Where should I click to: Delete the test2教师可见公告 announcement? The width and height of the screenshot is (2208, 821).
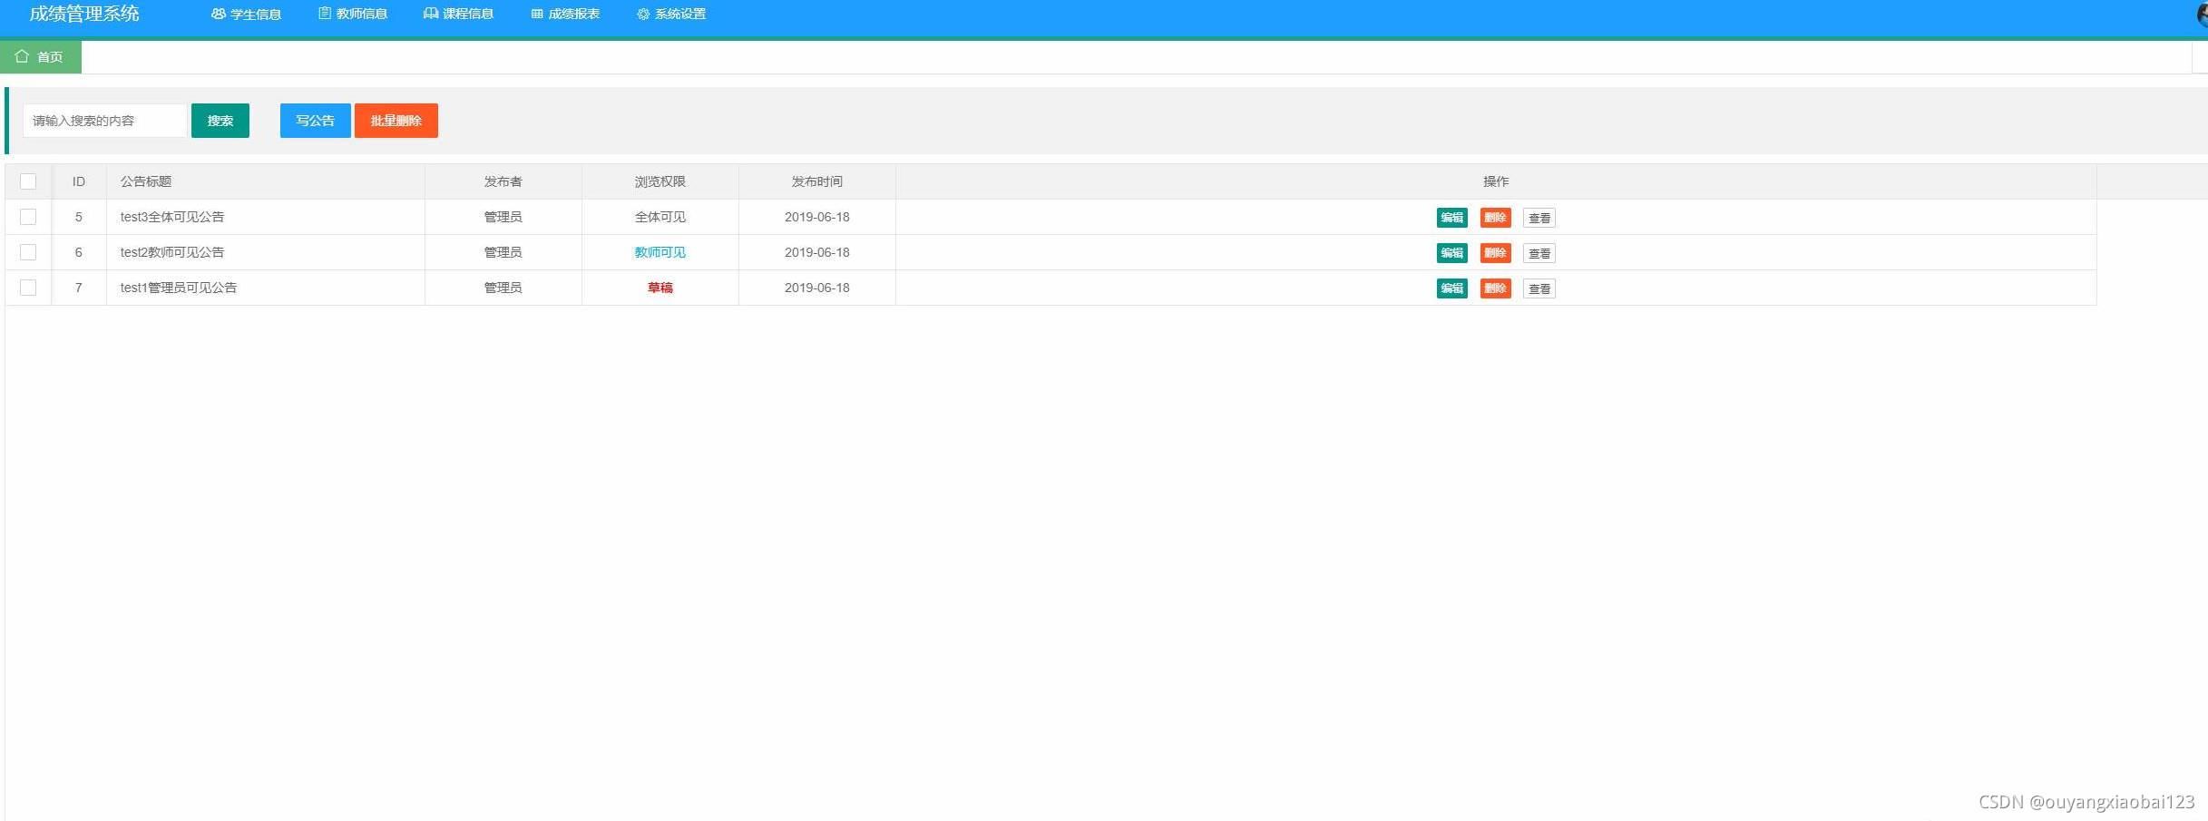(1496, 253)
